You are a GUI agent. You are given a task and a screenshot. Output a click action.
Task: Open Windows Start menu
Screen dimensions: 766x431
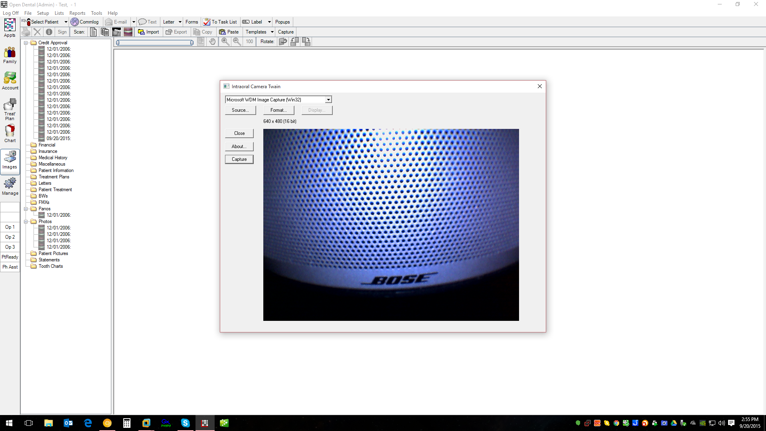(x=9, y=423)
